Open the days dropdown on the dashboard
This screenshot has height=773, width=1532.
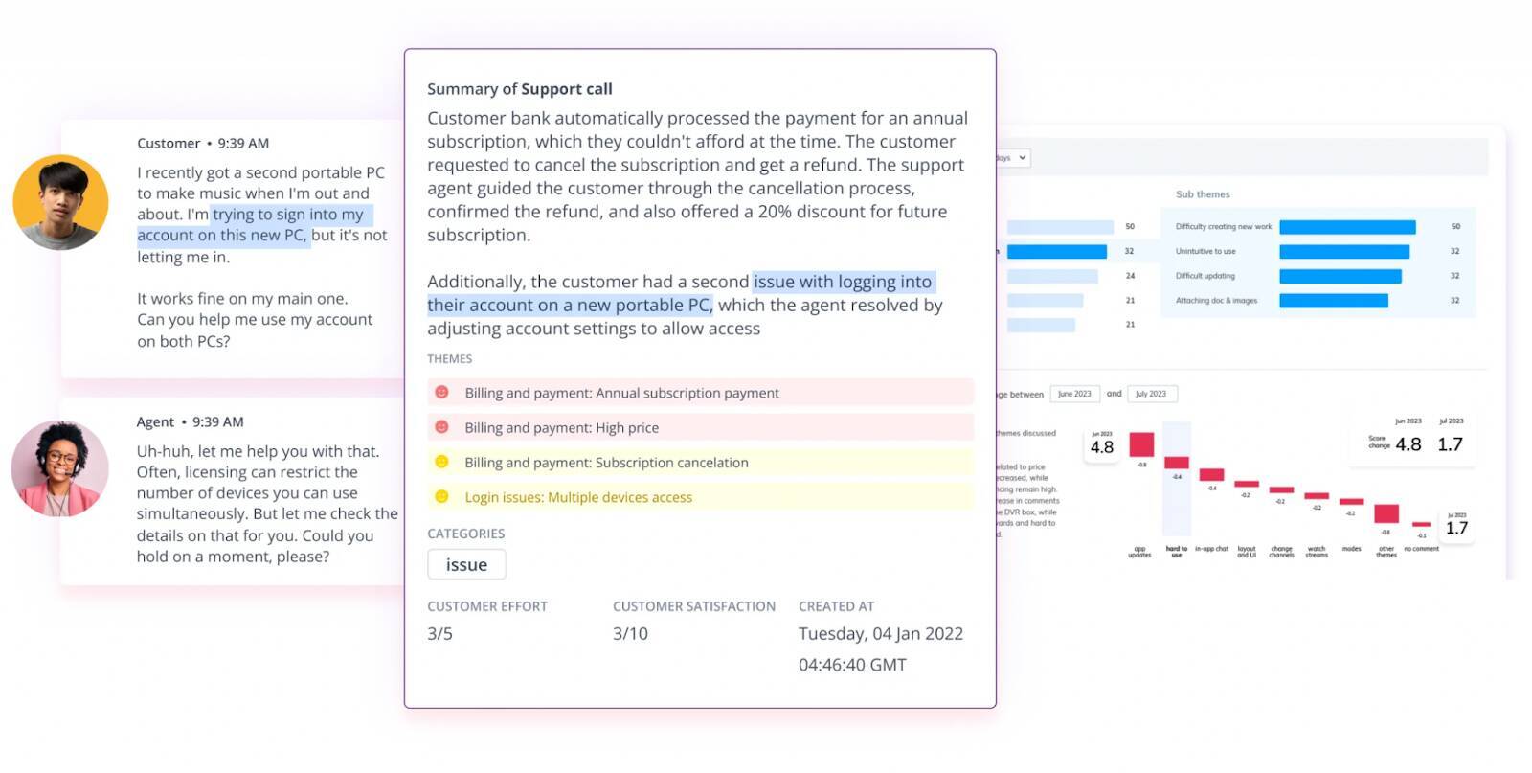(1012, 158)
